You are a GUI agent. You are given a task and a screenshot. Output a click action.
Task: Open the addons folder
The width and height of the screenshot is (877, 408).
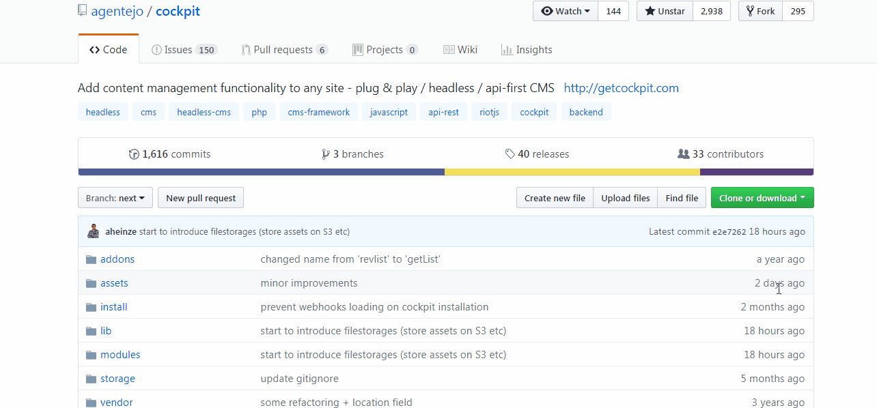tap(117, 259)
